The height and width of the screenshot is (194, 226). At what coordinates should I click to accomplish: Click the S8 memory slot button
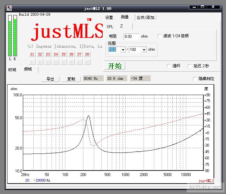(87, 54)
